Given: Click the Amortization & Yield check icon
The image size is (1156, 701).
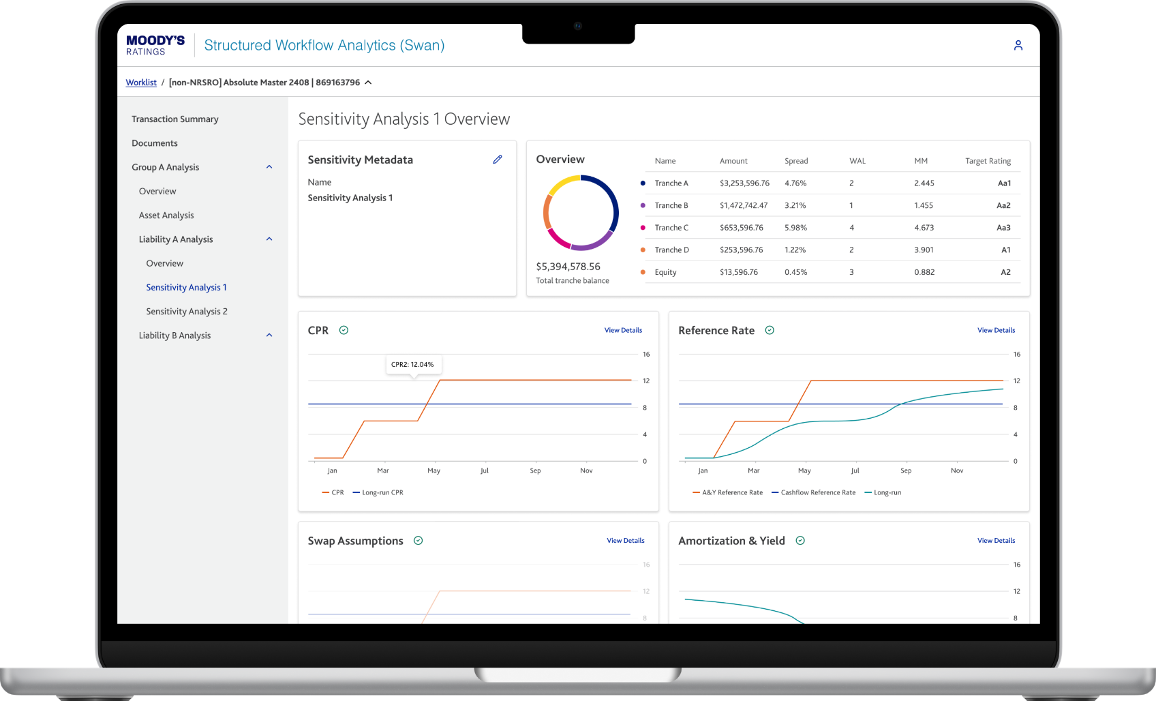Looking at the screenshot, I should point(800,541).
